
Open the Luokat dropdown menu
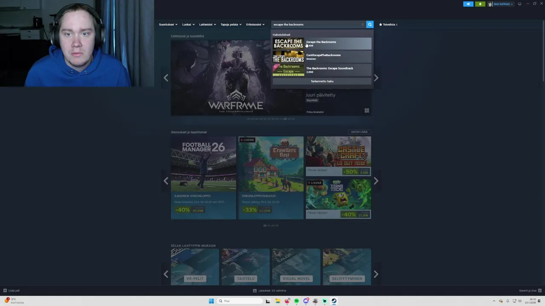pos(188,24)
